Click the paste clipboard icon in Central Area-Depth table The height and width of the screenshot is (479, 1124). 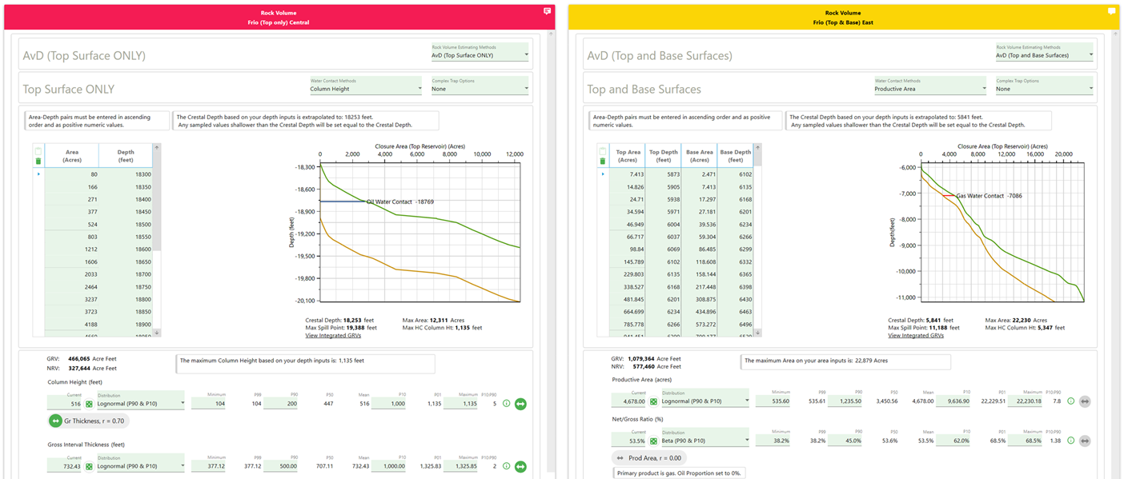[39, 151]
